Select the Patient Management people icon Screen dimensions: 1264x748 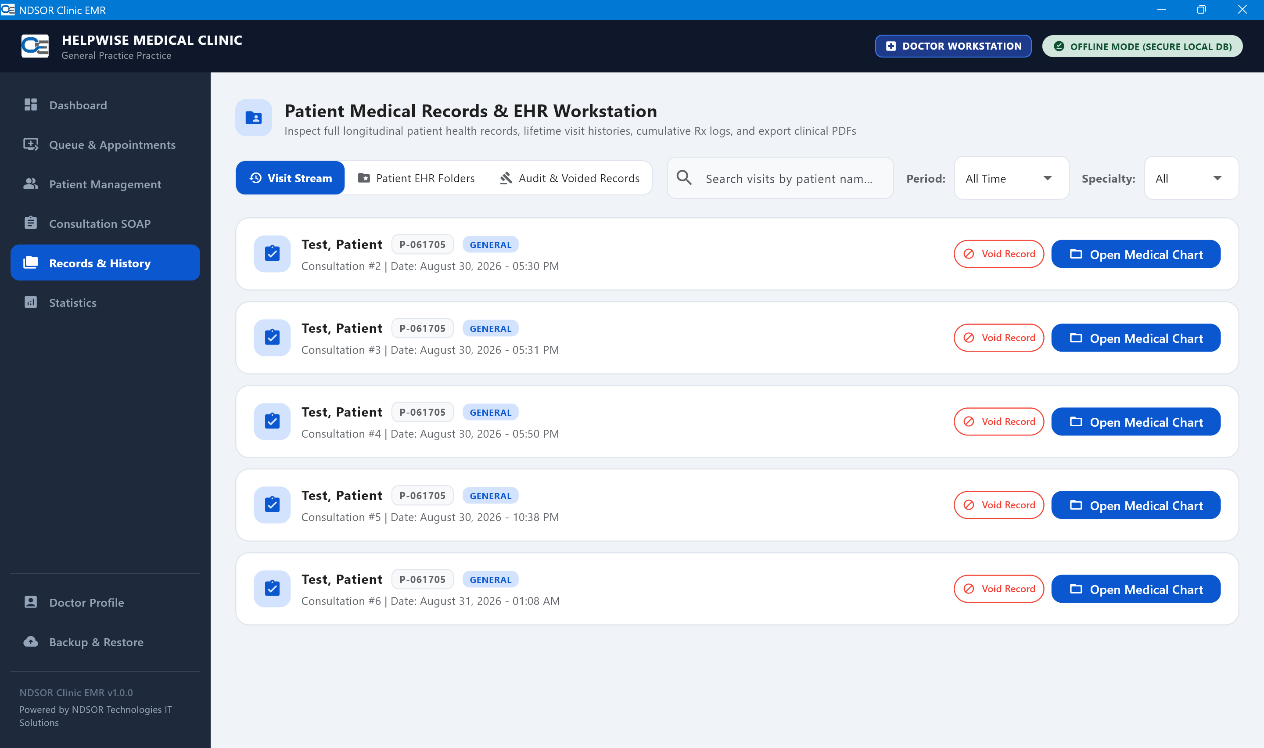point(31,184)
